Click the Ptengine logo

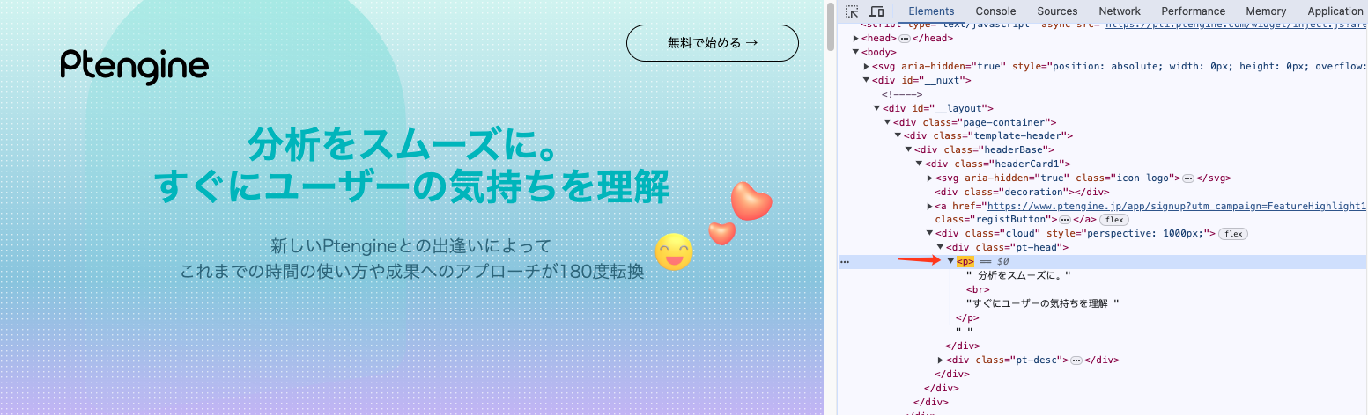point(135,67)
